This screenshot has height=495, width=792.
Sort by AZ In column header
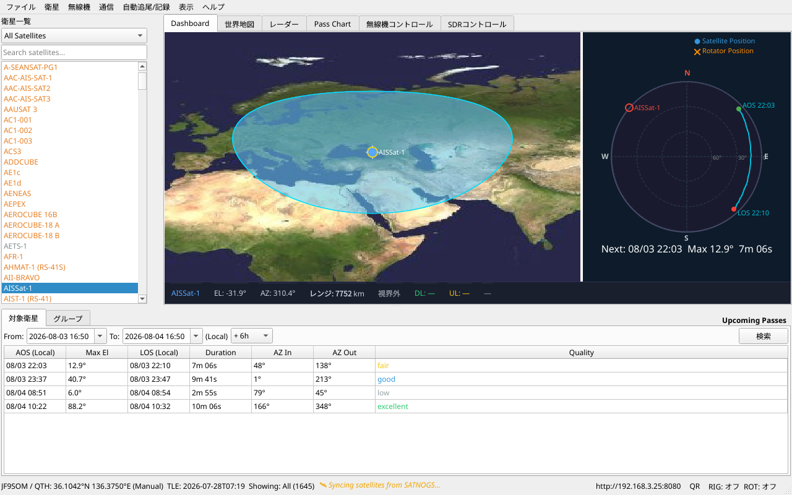pos(283,352)
